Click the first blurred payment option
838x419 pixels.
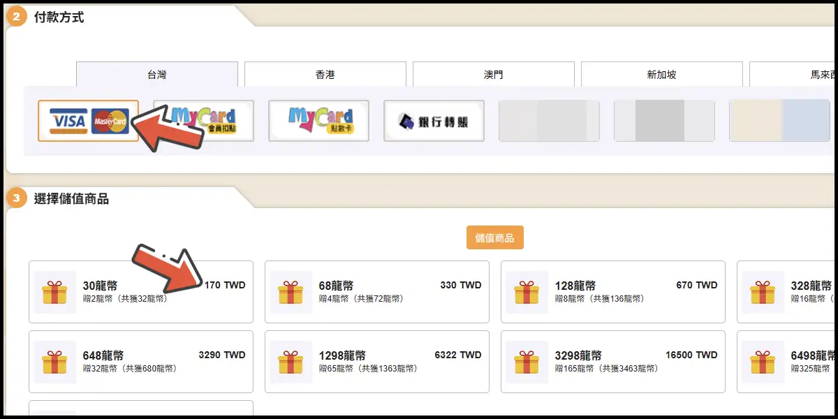pos(549,121)
